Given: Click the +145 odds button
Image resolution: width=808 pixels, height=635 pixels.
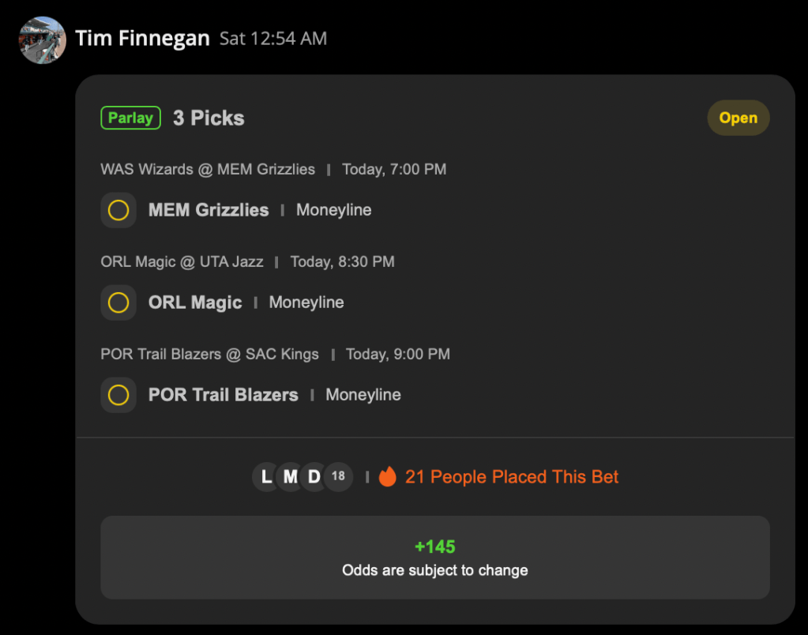Looking at the screenshot, I should click(x=435, y=558).
